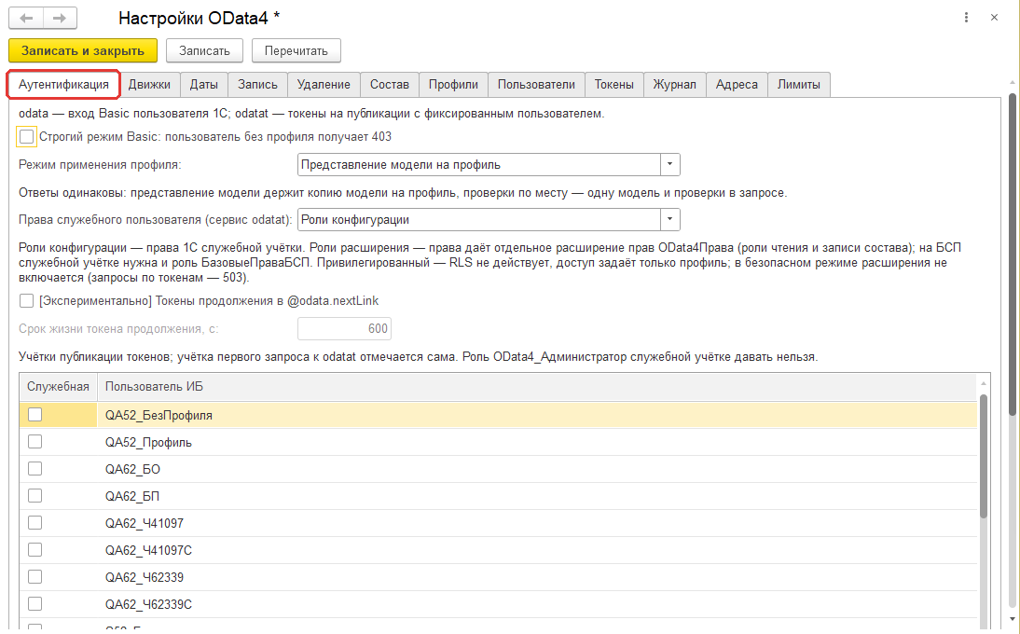Select the QA62_Ч41097С user row
Image resolution: width=1020 pixels, height=634 pixels.
tap(498, 550)
